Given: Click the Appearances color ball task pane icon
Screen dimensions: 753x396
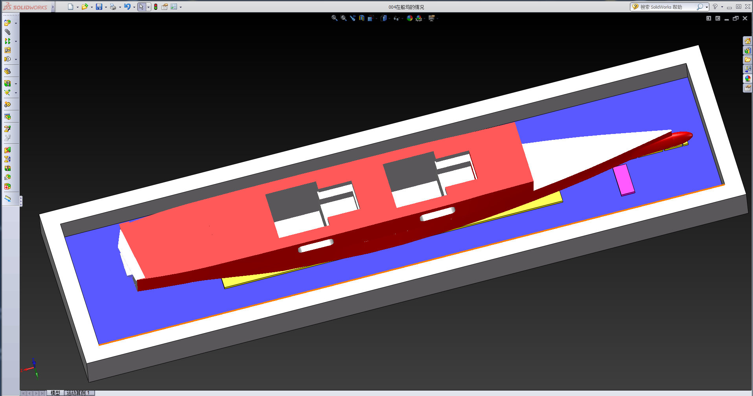Looking at the screenshot, I should tap(747, 79).
